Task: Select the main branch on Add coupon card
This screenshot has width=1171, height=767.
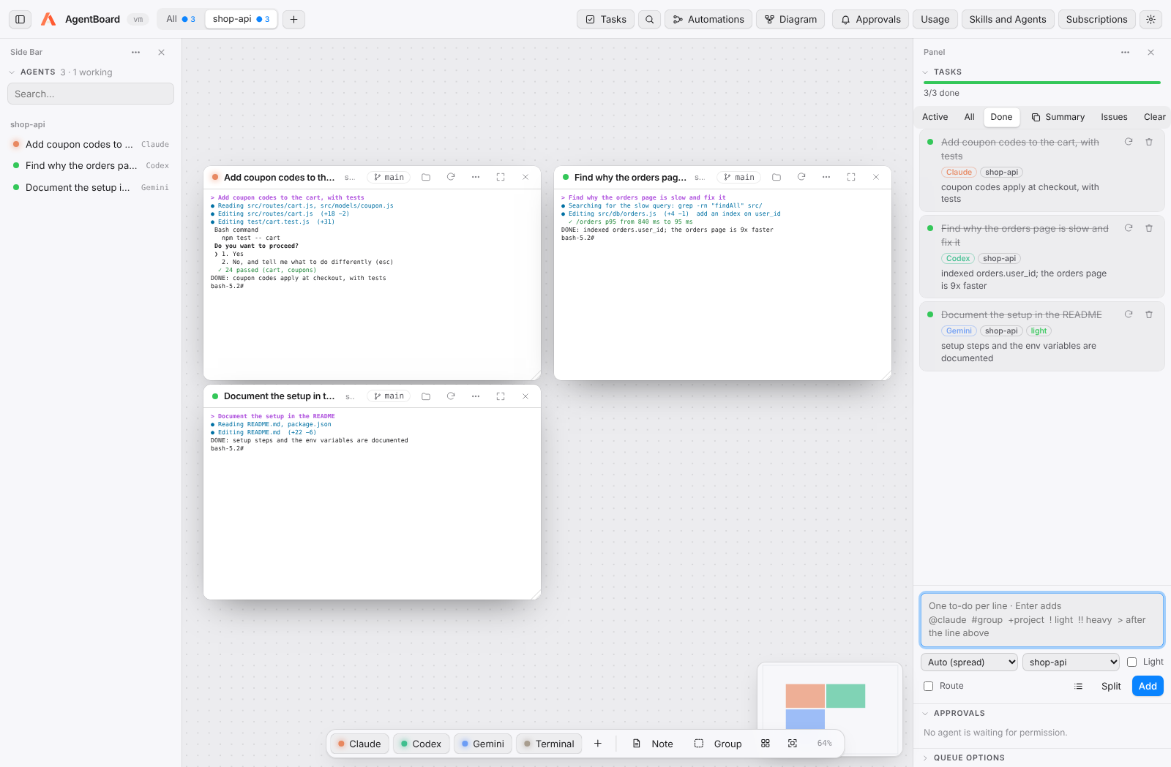Action: point(389,177)
